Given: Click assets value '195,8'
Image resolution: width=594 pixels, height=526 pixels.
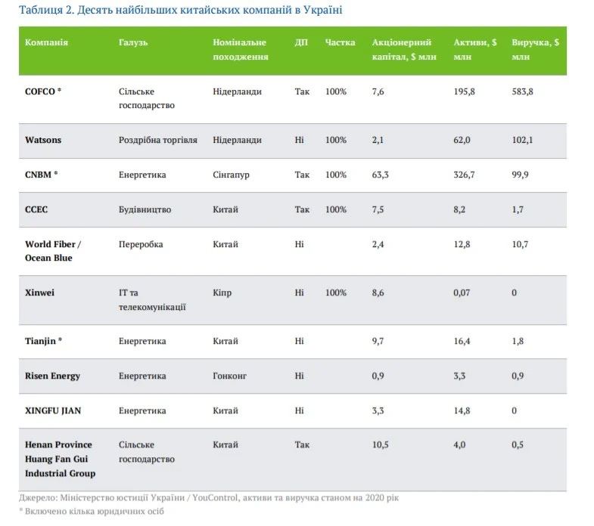Looking at the screenshot, I should point(464,92).
